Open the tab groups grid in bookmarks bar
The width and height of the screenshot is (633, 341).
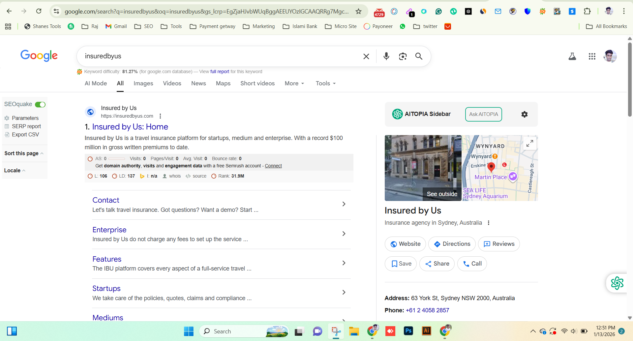(x=8, y=26)
